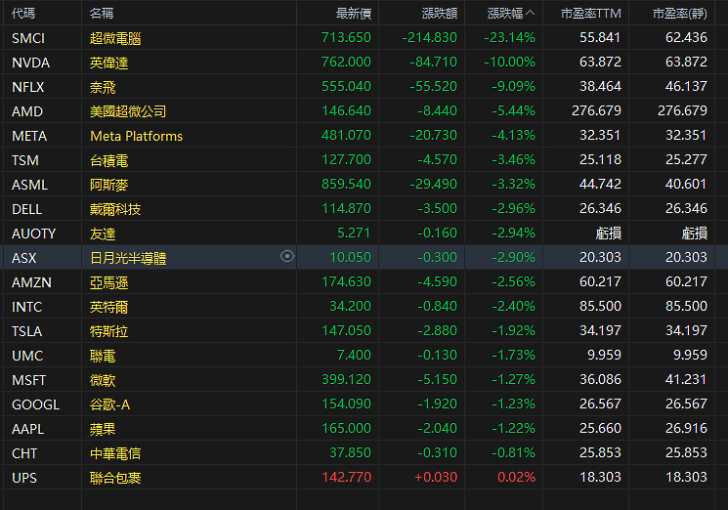
Task: Click stock name 美國超微公司
Action: coord(128,111)
